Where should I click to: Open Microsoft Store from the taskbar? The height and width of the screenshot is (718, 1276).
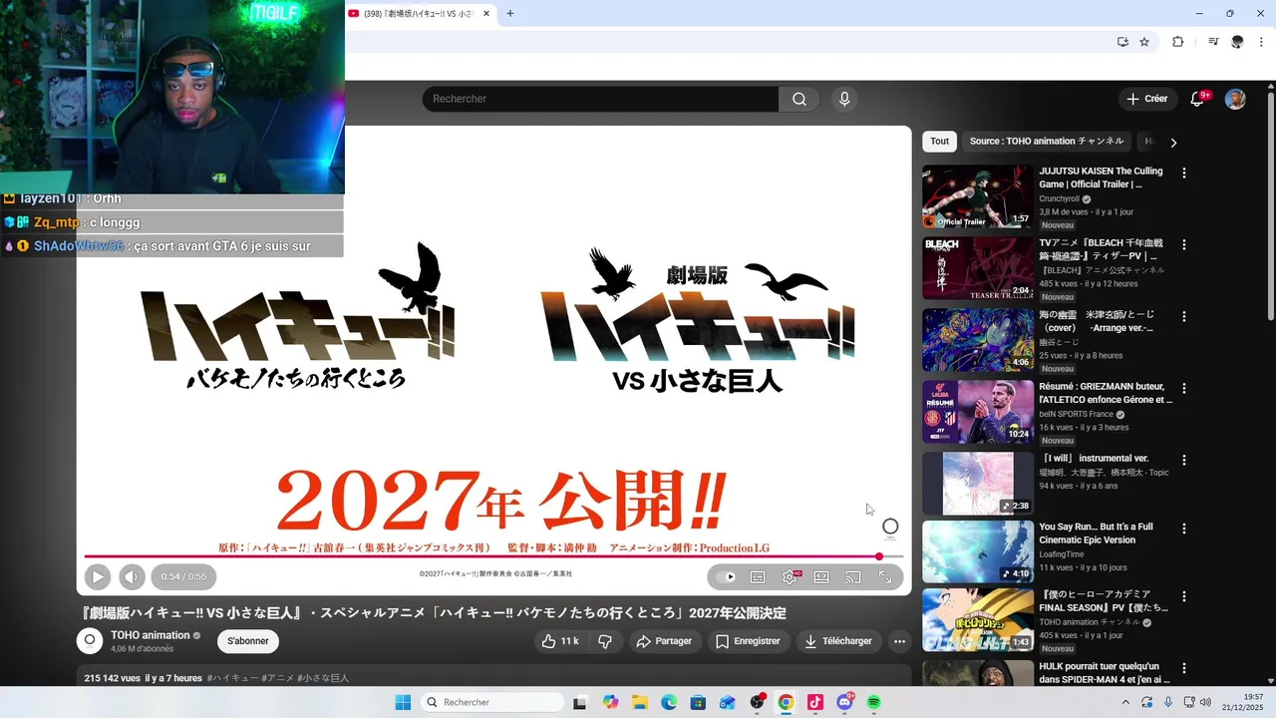pos(698,702)
